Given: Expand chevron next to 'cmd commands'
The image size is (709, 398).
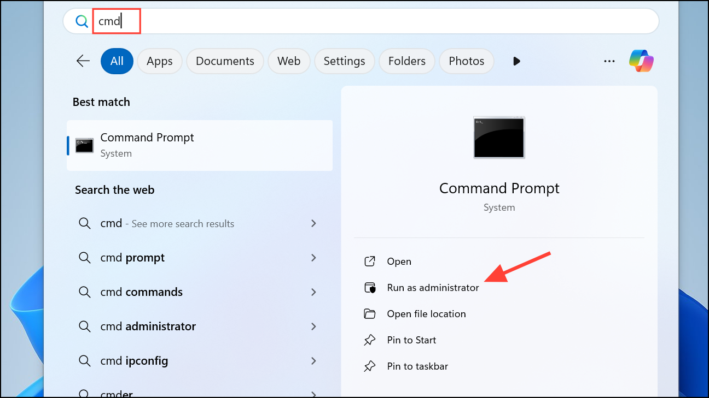Looking at the screenshot, I should click(313, 292).
